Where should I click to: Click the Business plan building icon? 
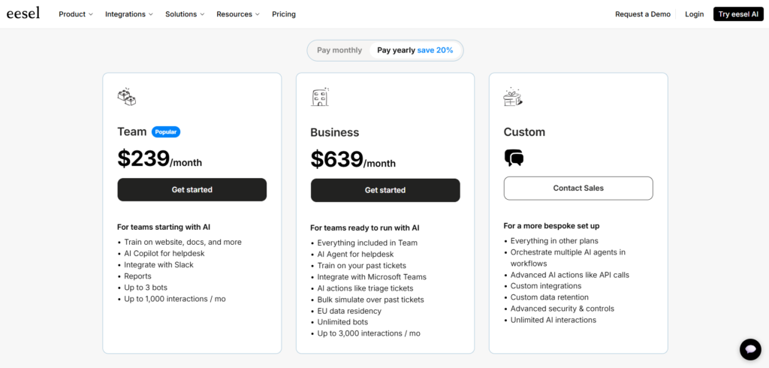(320, 97)
